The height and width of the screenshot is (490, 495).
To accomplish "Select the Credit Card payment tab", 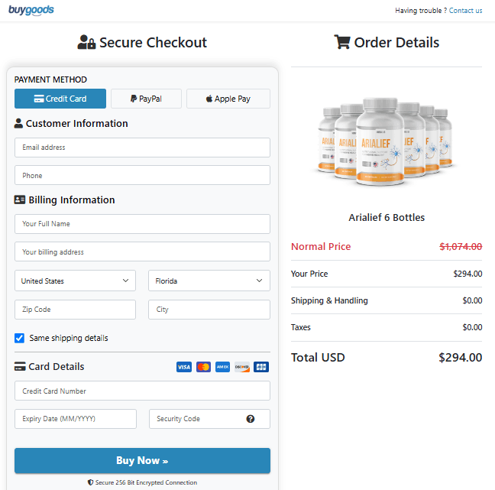I will 60,99.
